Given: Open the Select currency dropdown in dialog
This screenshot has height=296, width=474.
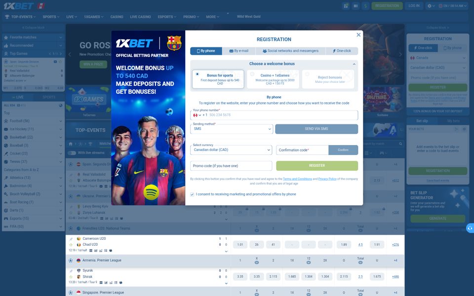Looking at the screenshot, I should pos(231,150).
